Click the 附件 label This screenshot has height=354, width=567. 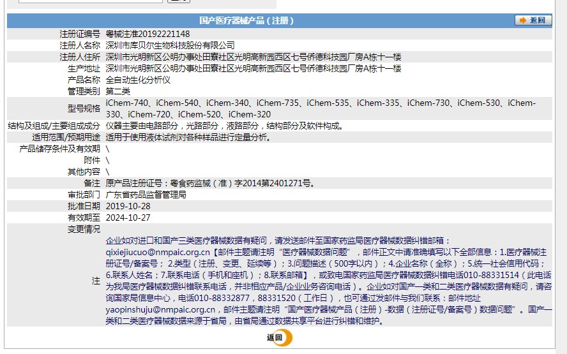[92, 160]
